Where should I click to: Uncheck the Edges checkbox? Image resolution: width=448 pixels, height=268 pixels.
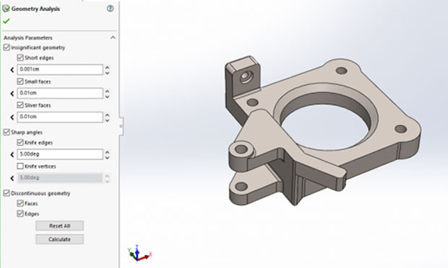point(20,213)
